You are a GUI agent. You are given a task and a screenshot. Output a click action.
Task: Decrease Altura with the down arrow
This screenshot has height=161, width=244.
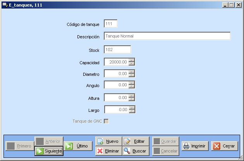tap(132, 99)
